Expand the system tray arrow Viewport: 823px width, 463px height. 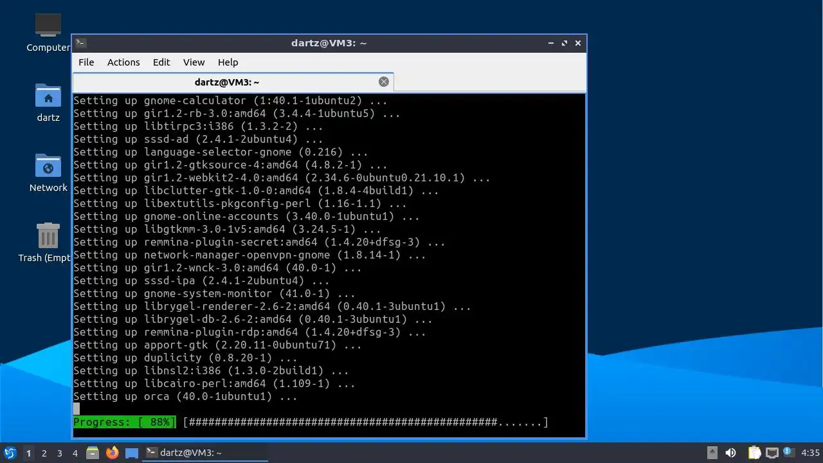tap(712, 453)
